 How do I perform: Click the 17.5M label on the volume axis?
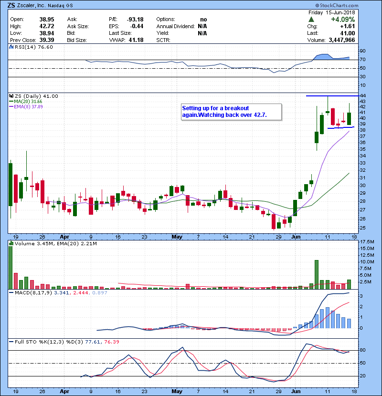[367, 242]
